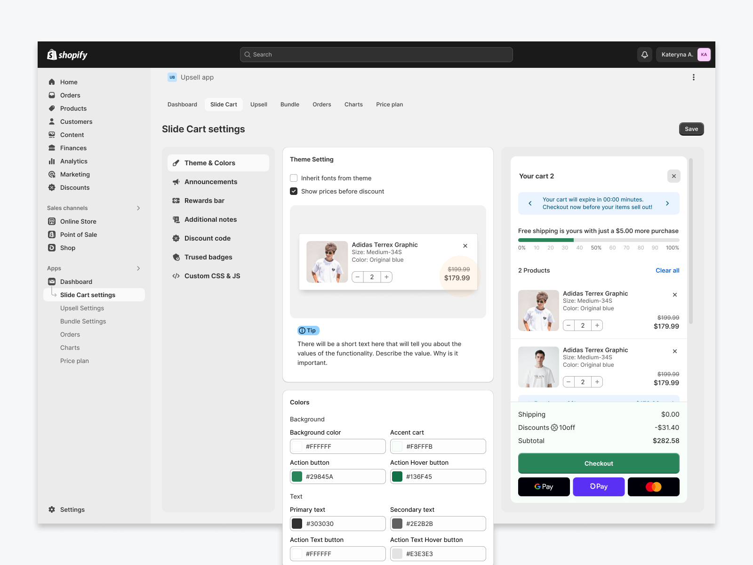Click Clear all to empty cart
753x565 pixels.
click(x=667, y=270)
